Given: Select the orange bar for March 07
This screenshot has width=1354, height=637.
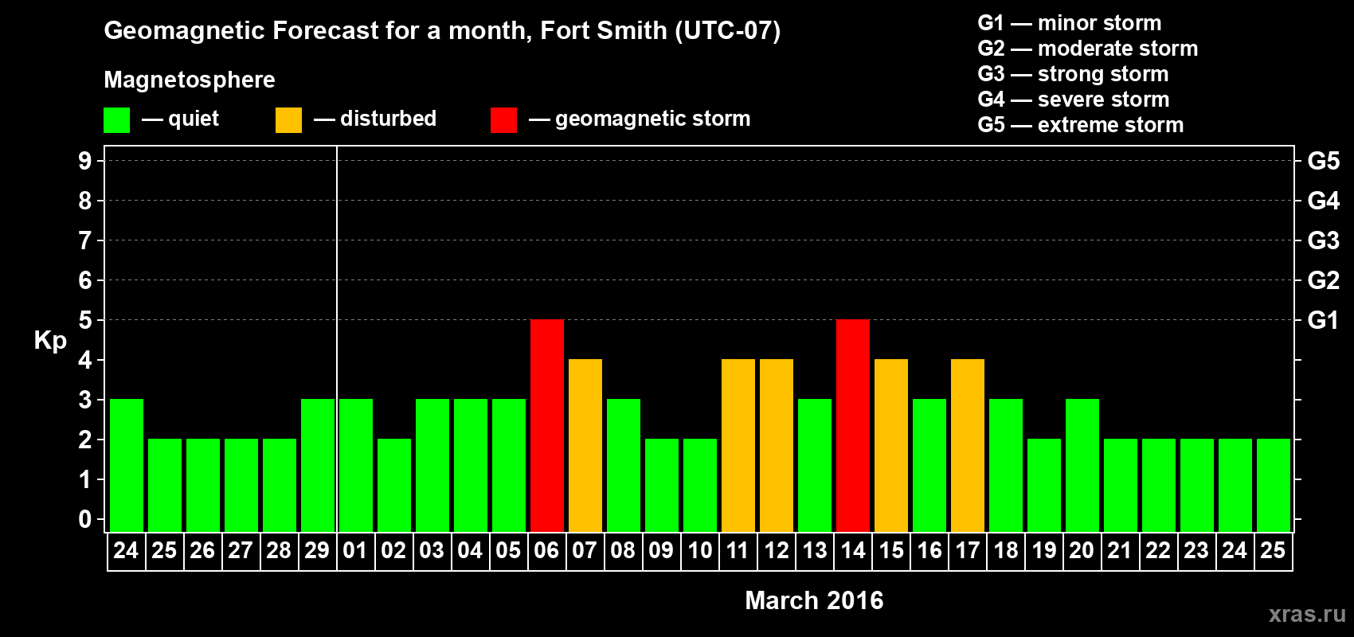Looking at the screenshot, I should (x=585, y=446).
